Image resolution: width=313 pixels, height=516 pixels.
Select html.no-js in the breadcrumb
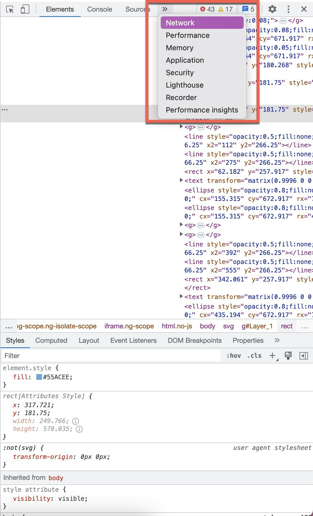(x=177, y=326)
